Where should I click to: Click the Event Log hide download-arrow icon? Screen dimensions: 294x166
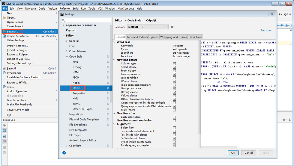(x=289, y=120)
